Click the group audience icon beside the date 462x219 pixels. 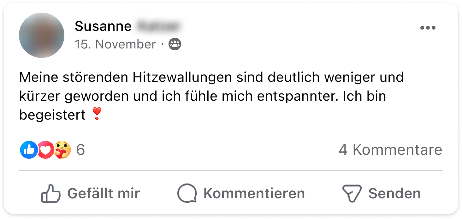coord(175,44)
